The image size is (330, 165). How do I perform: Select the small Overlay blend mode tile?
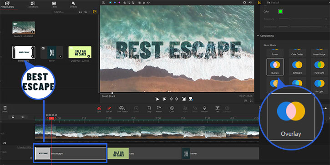click(x=275, y=67)
